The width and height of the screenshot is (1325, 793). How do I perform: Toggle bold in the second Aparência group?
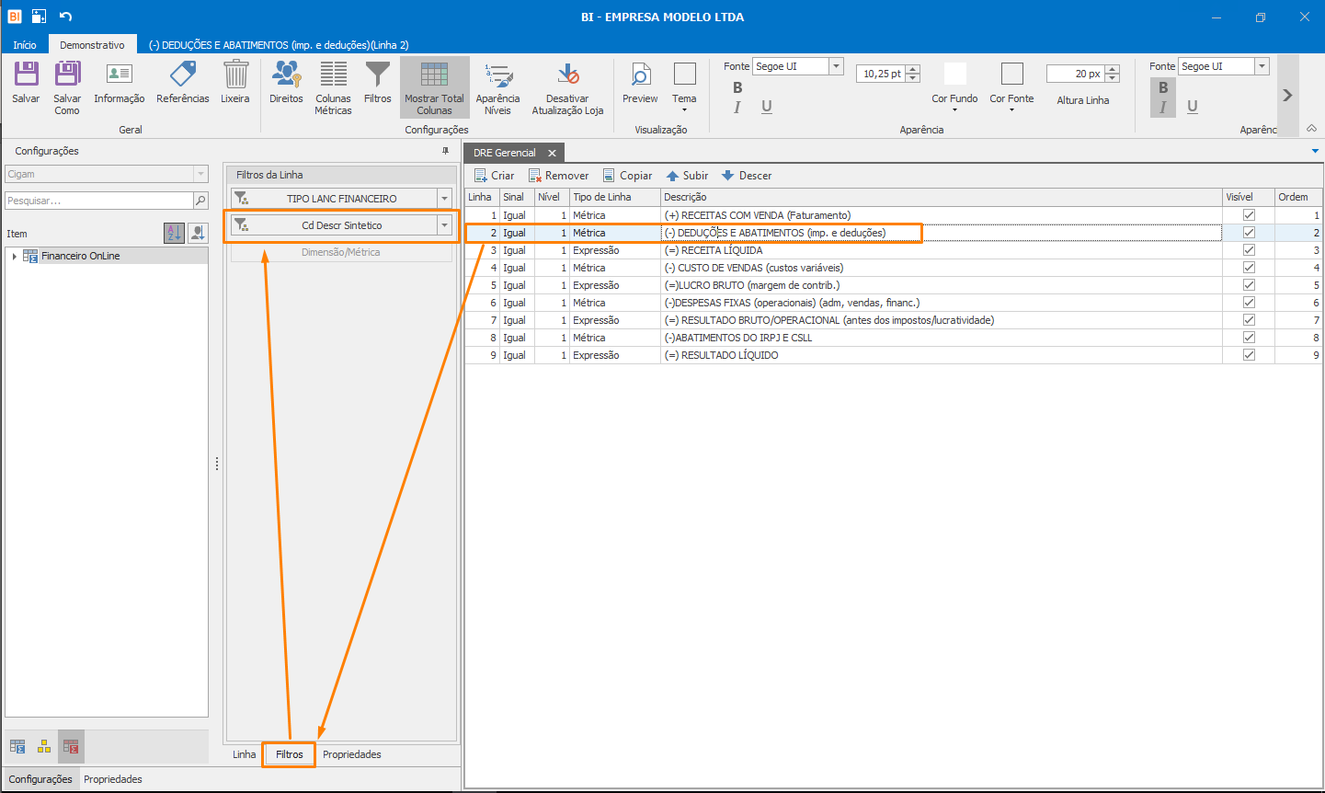tap(1163, 87)
